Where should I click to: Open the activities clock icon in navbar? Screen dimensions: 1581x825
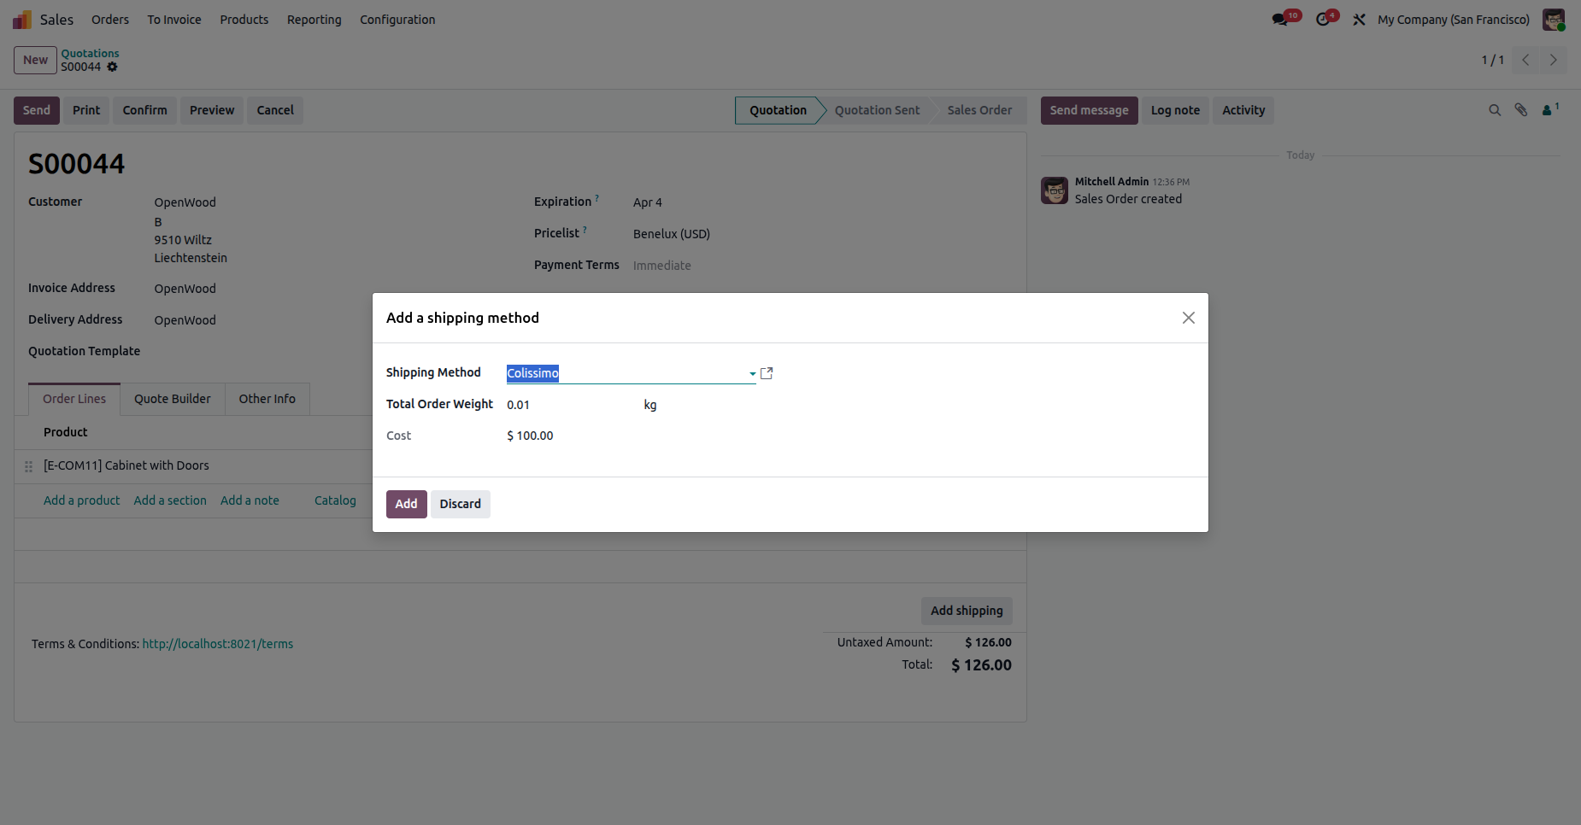(x=1323, y=20)
